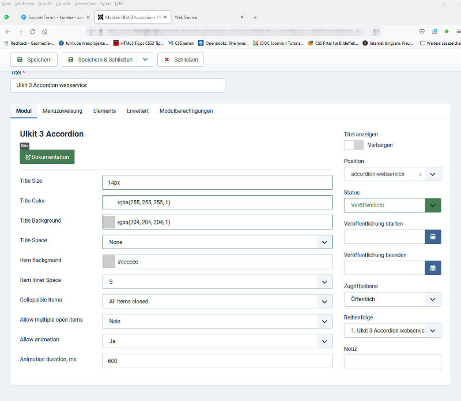Image resolution: width=461 pixels, height=401 pixels.
Task: Open the Collapsible Items dropdown
Action: coord(217,301)
